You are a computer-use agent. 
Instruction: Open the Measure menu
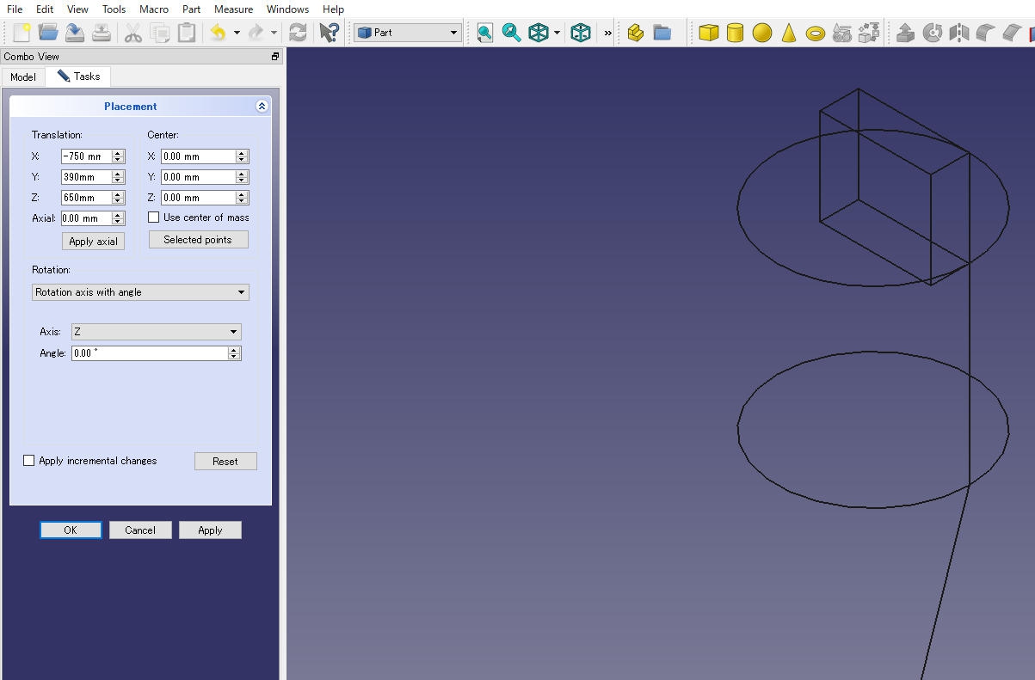233,9
